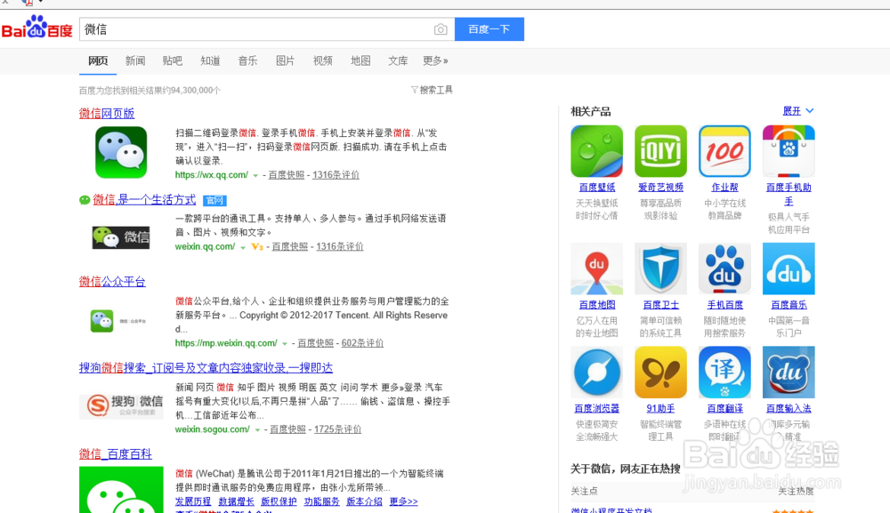The height and width of the screenshot is (513, 890).
Task: Click the 91助手 app icon
Action: click(x=660, y=373)
